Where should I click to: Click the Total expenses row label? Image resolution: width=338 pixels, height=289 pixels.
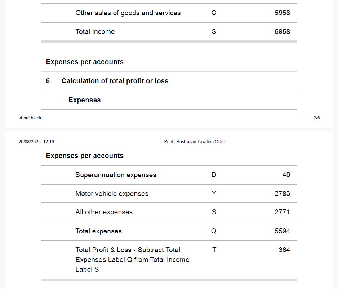tap(98, 231)
